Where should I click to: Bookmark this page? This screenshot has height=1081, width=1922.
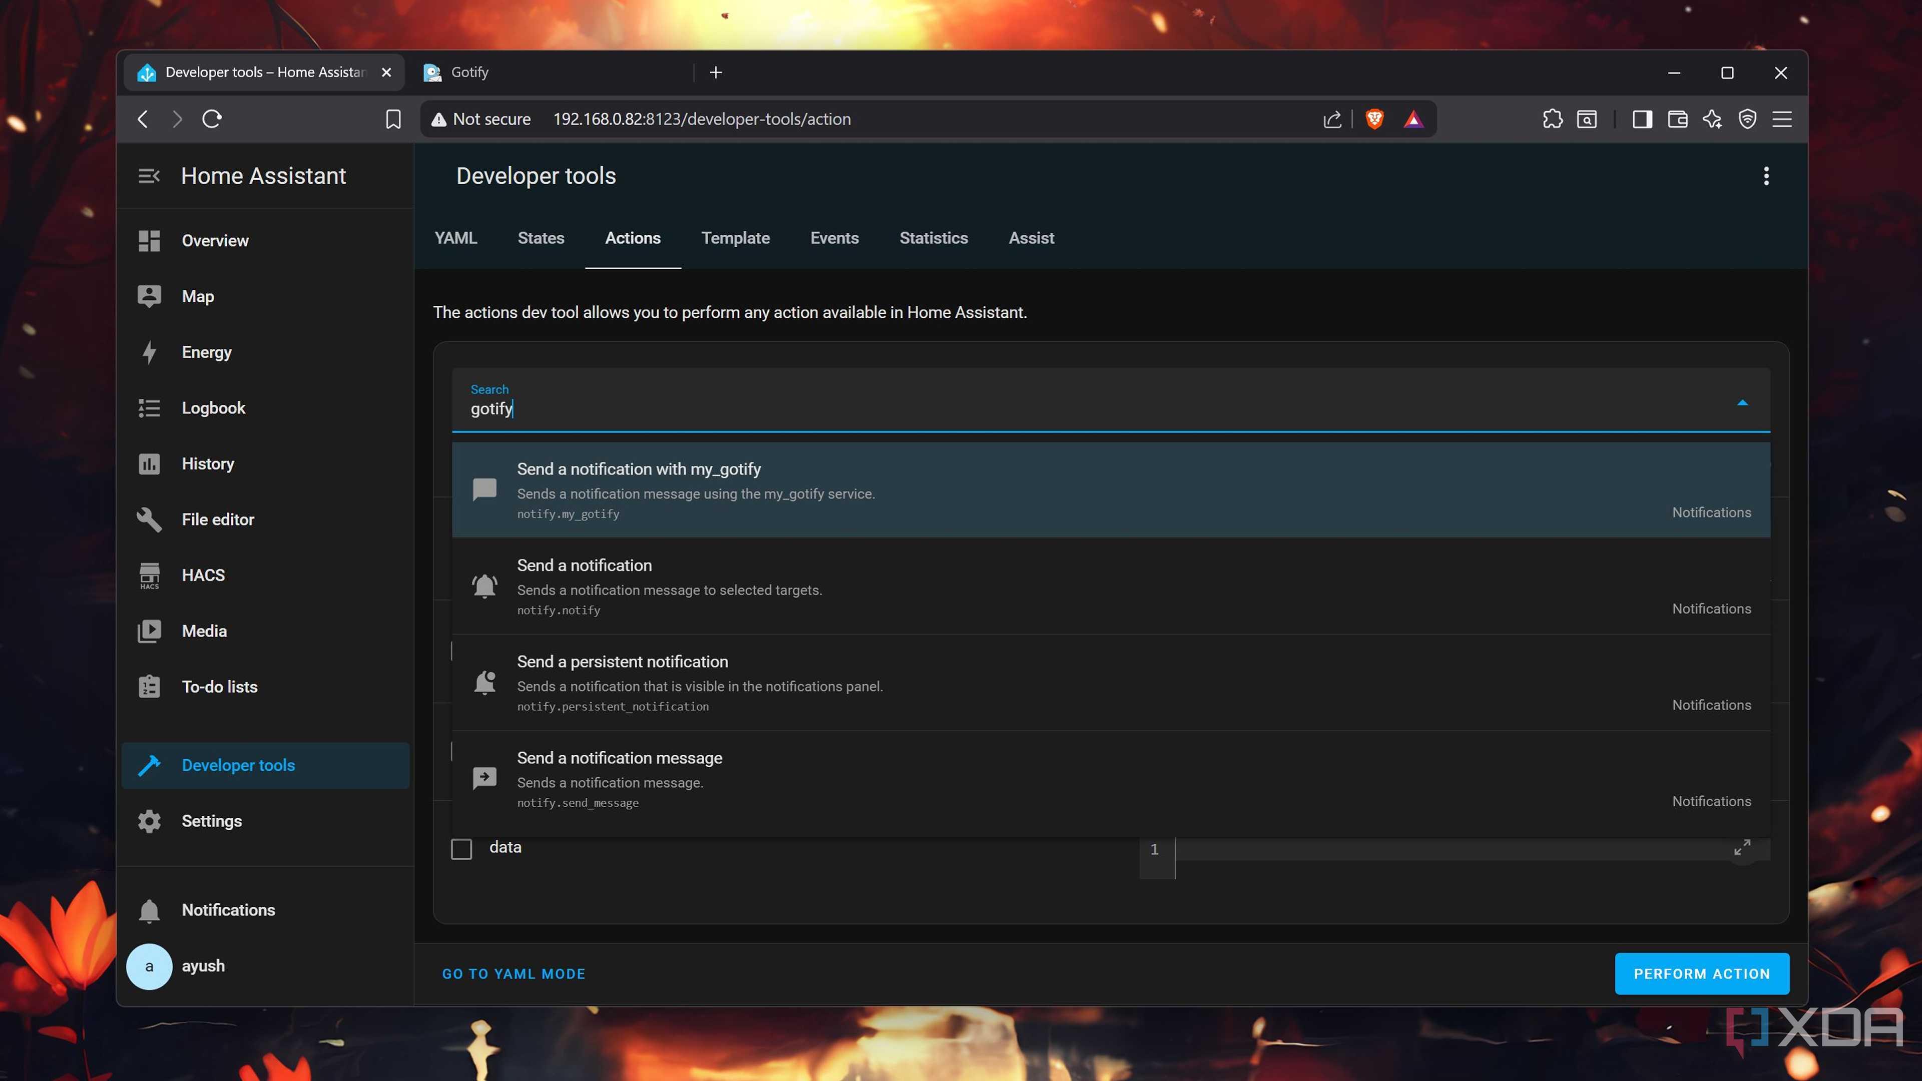tap(393, 120)
